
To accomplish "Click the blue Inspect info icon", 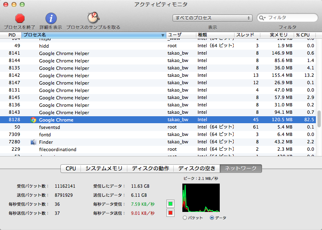I will point(51,18).
